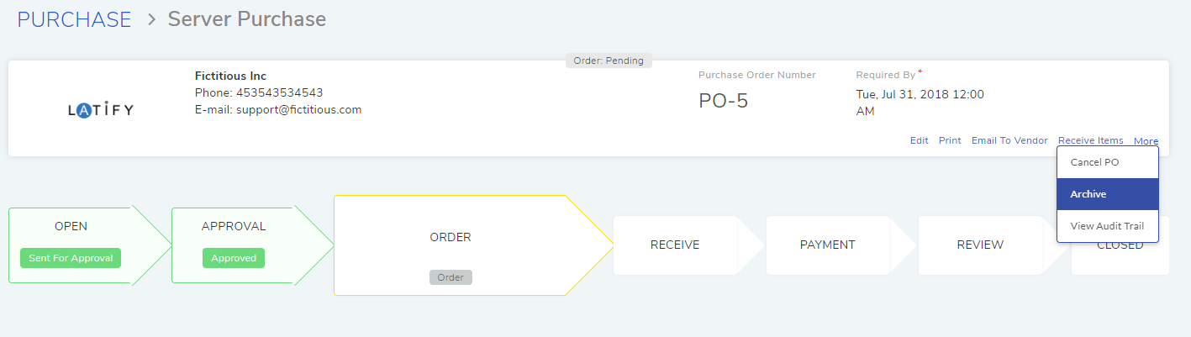Click the Latify company logo
This screenshot has width=1191, height=337.
pos(100,110)
